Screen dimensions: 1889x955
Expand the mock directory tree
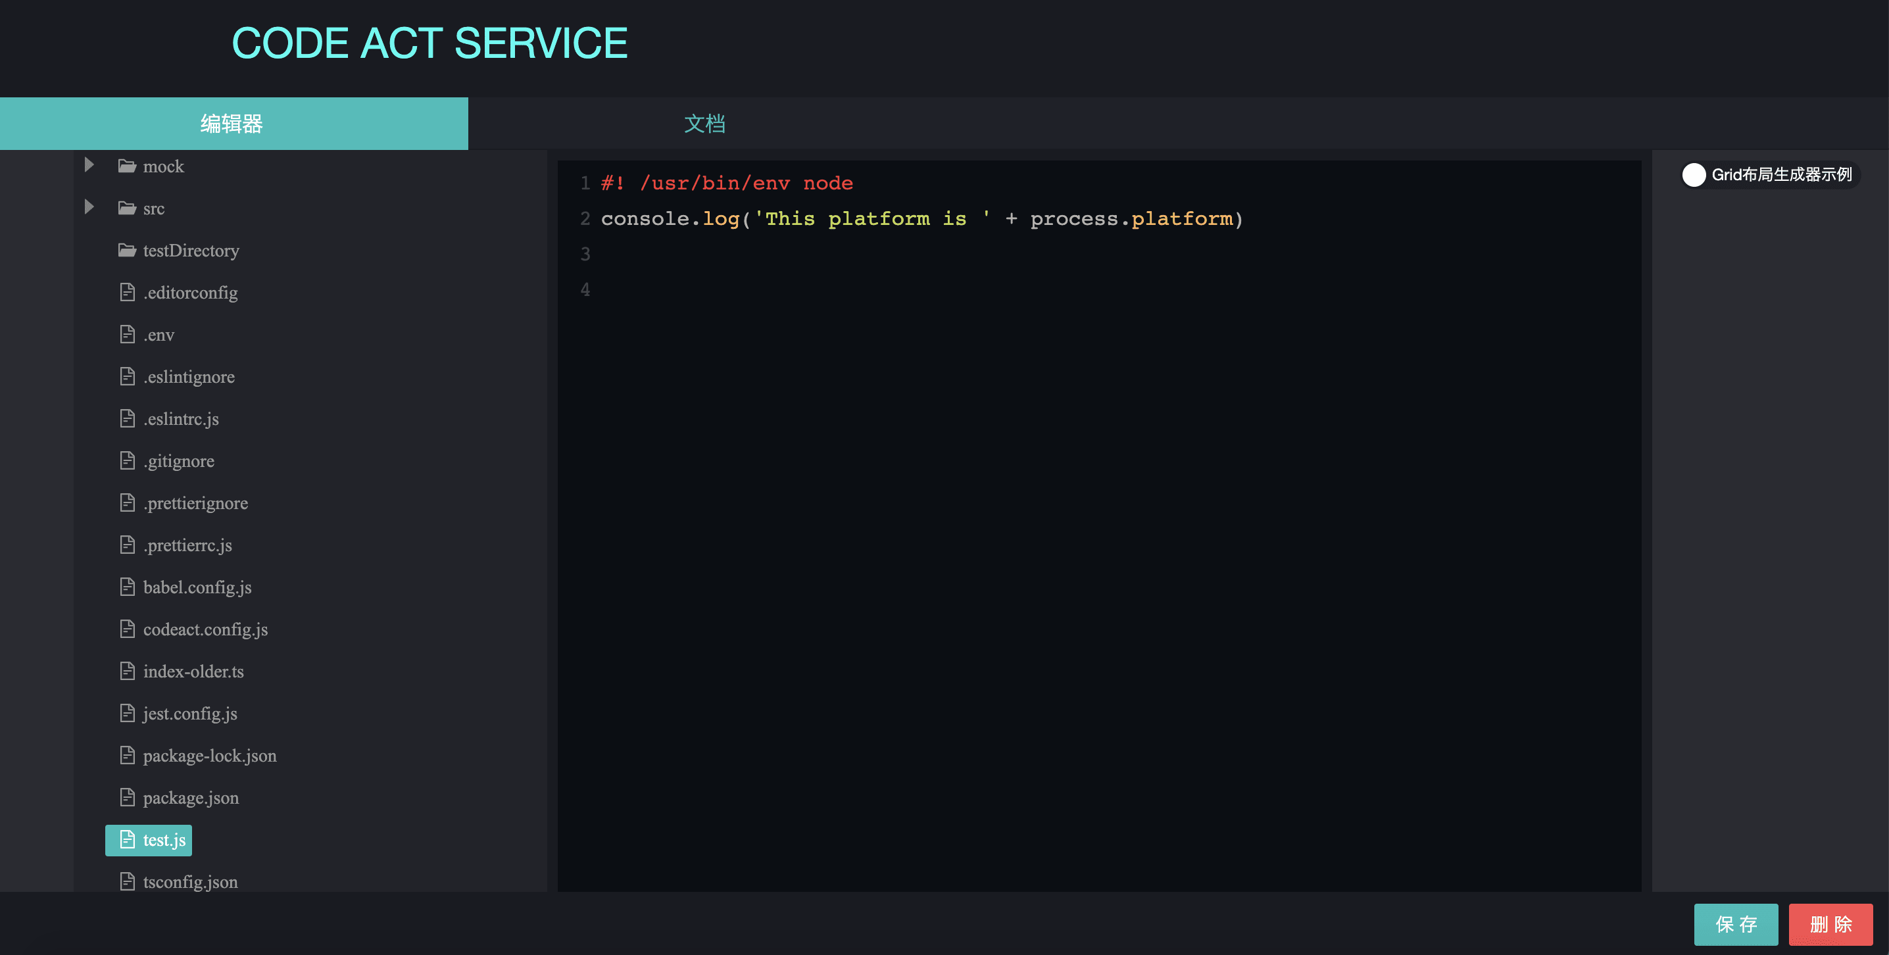click(90, 166)
